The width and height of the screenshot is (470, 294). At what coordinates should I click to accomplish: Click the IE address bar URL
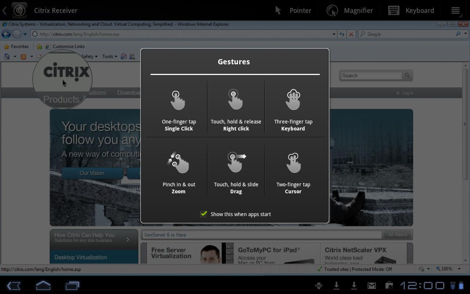click(x=79, y=34)
